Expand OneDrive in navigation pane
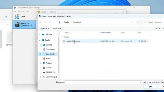Viewport: 164px width, 92px height. [x=39, y=34]
